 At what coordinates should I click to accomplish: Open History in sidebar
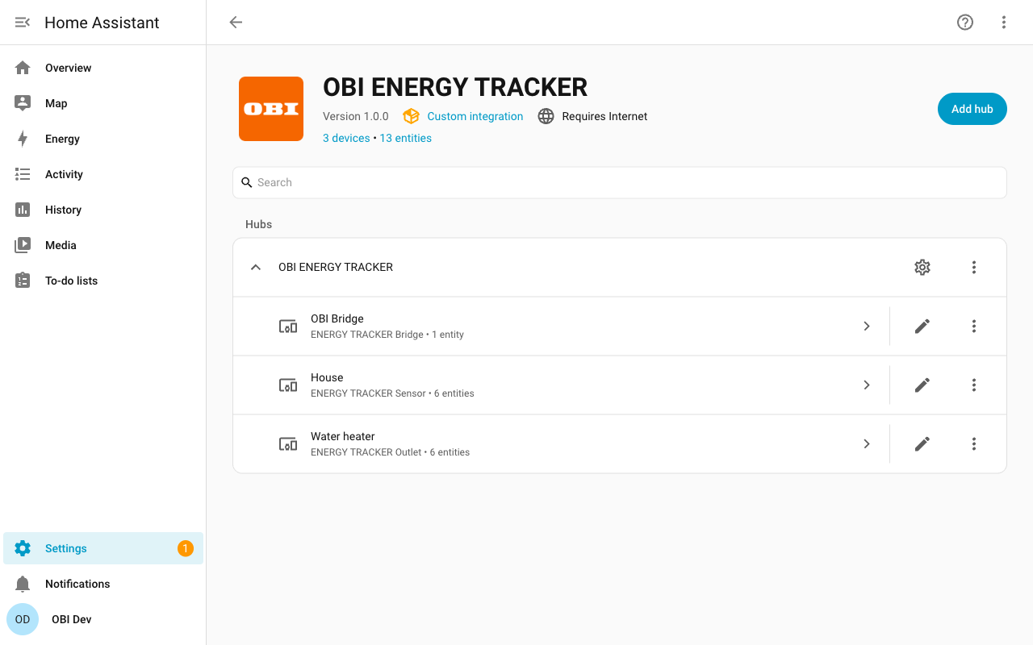(103, 210)
